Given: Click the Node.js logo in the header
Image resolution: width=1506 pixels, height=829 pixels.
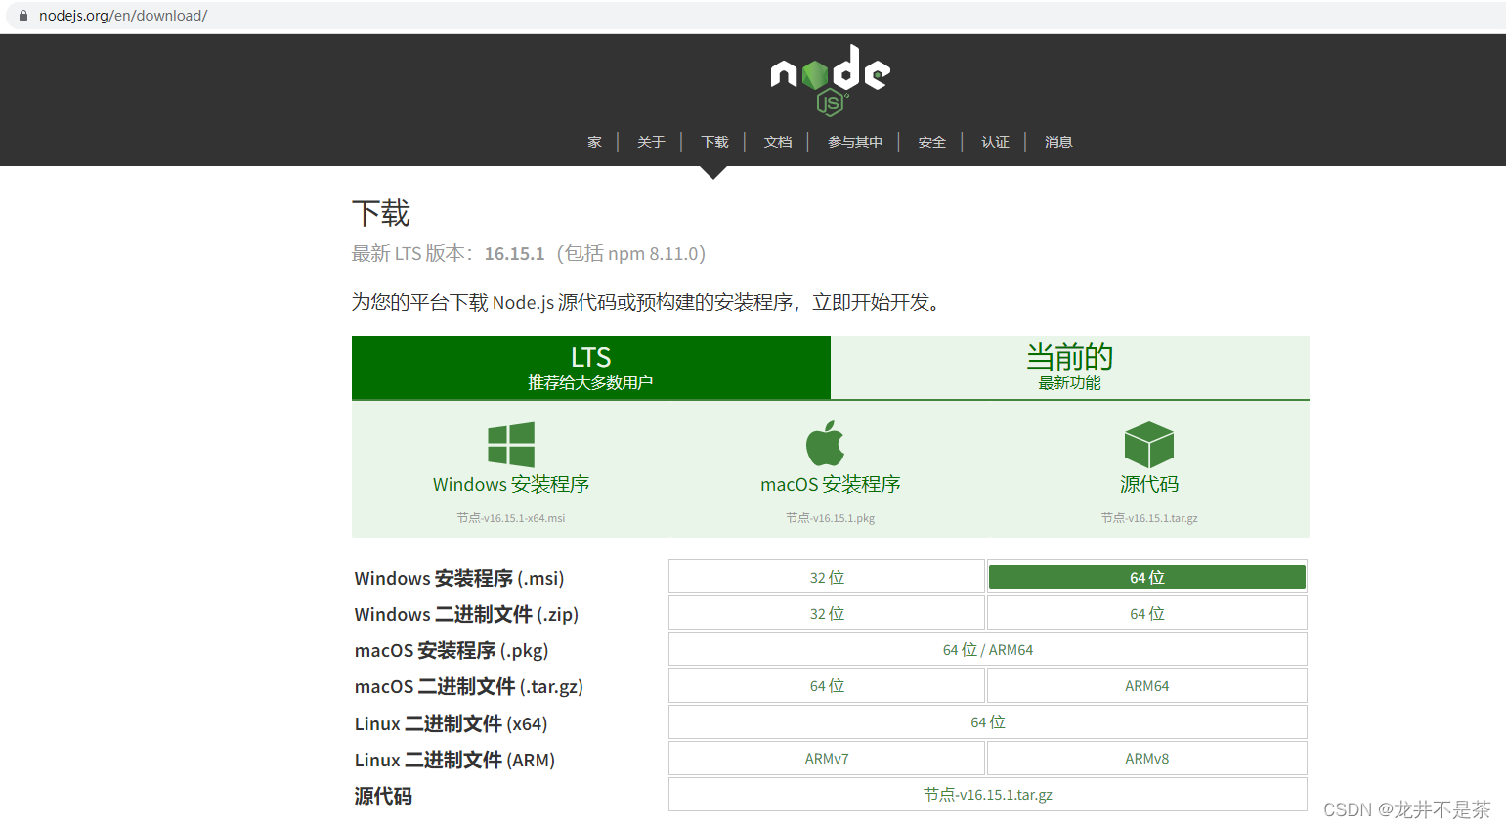Looking at the screenshot, I should (x=830, y=79).
